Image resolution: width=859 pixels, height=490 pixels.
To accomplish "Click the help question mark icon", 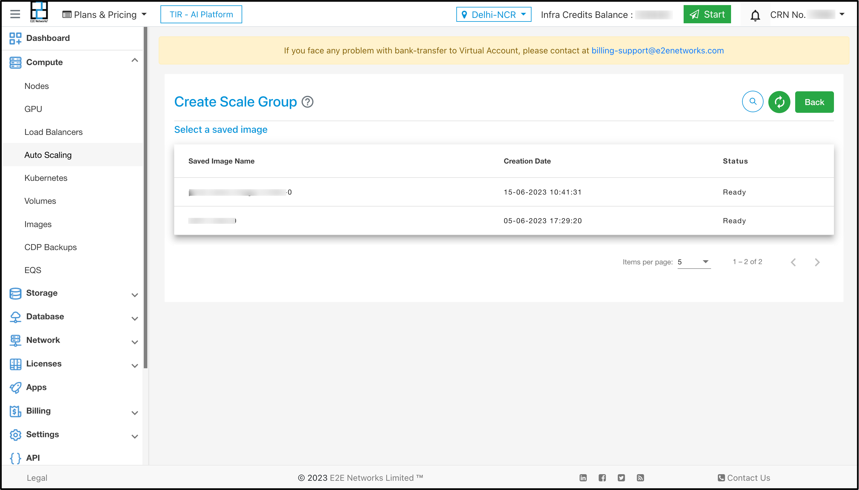I will (x=307, y=102).
